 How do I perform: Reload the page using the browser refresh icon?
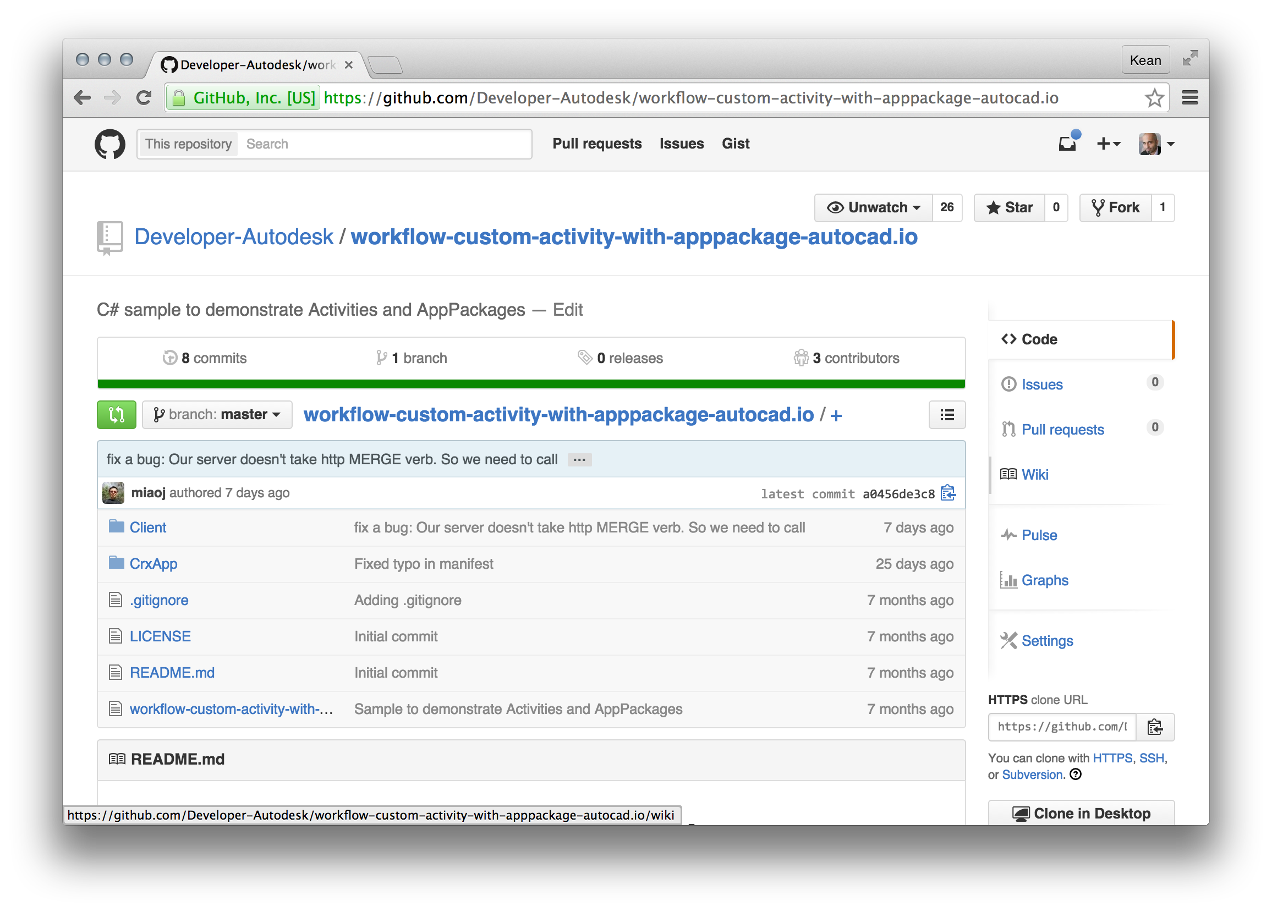pos(144,98)
